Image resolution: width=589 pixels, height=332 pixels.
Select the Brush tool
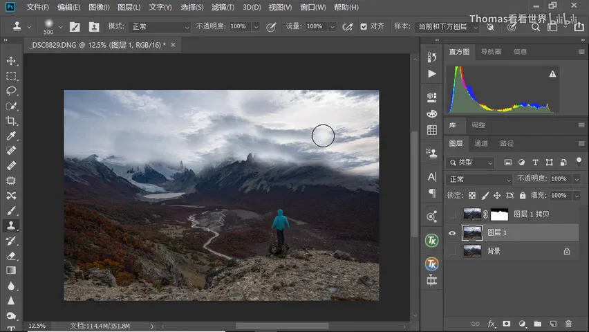point(11,211)
